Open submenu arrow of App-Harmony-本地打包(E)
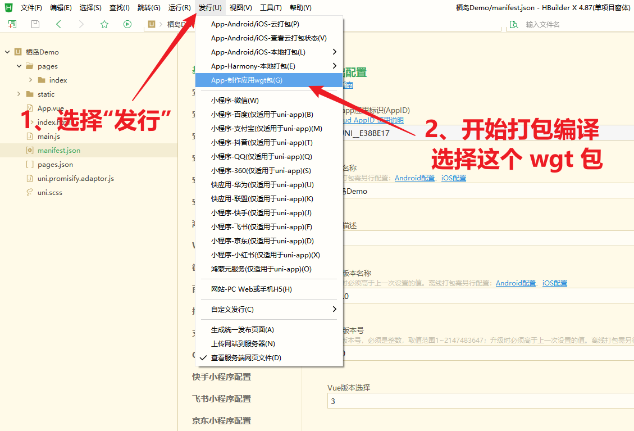 click(334, 66)
